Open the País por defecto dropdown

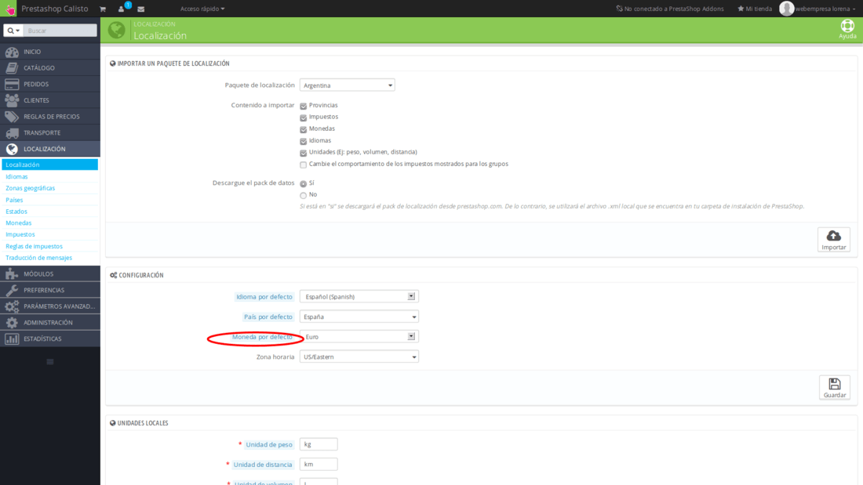point(359,317)
